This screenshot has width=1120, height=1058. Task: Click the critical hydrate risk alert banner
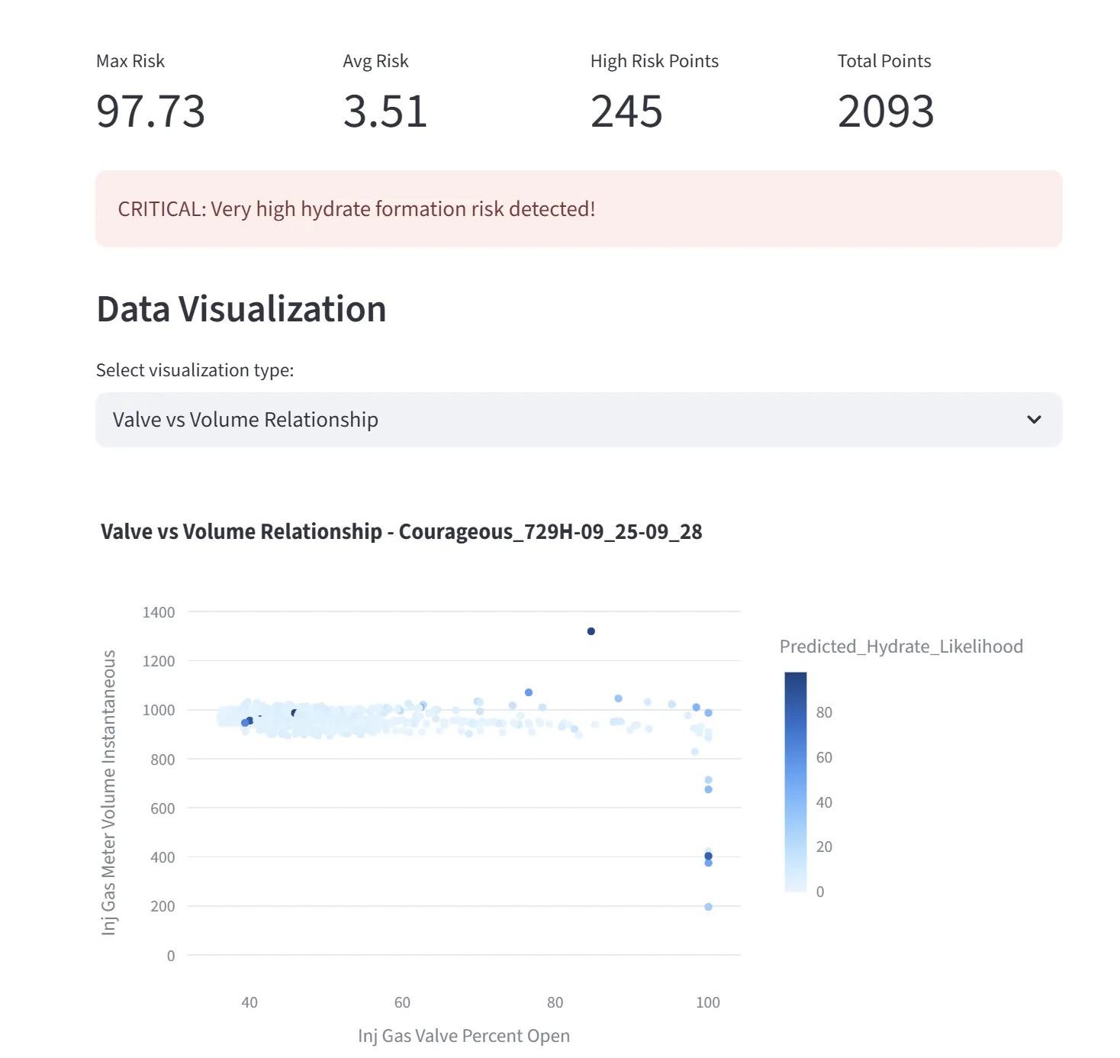pos(578,208)
